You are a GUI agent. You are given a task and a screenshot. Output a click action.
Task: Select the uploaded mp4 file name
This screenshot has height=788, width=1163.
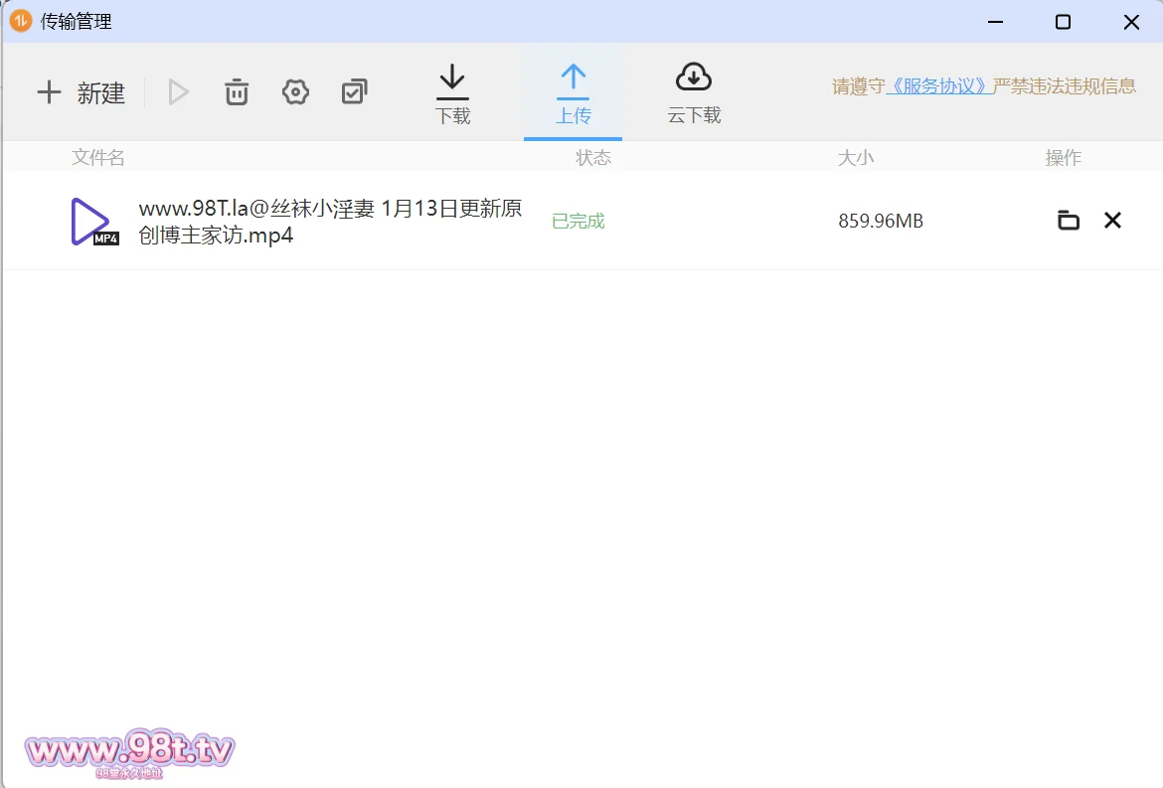330,222
